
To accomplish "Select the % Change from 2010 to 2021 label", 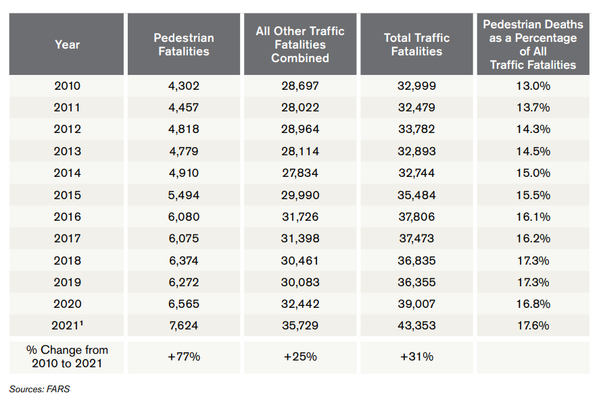I will pyautogui.click(x=67, y=356).
